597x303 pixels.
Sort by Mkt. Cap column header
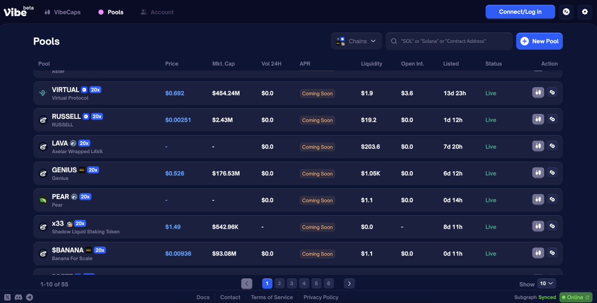click(x=223, y=64)
